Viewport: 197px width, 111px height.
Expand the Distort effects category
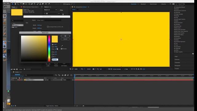click(x=175, y=9)
